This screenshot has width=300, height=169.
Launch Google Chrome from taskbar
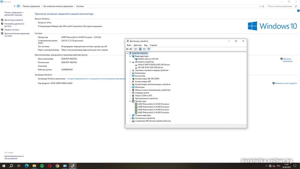(x=57, y=166)
